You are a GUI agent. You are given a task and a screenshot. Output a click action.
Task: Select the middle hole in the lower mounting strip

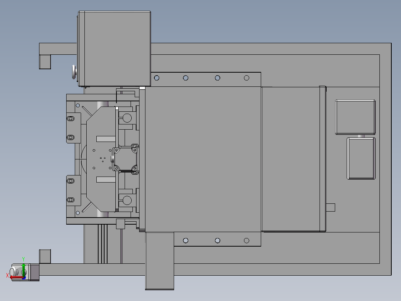pyautogui.click(x=217, y=241)
